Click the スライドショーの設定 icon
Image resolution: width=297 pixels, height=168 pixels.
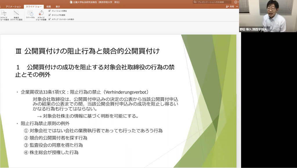pos(4,13)
